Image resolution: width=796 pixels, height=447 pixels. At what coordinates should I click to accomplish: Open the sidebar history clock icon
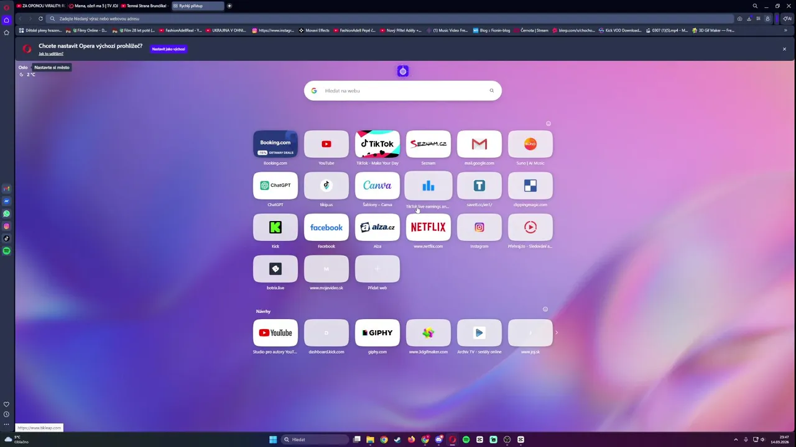click(7, 414)
